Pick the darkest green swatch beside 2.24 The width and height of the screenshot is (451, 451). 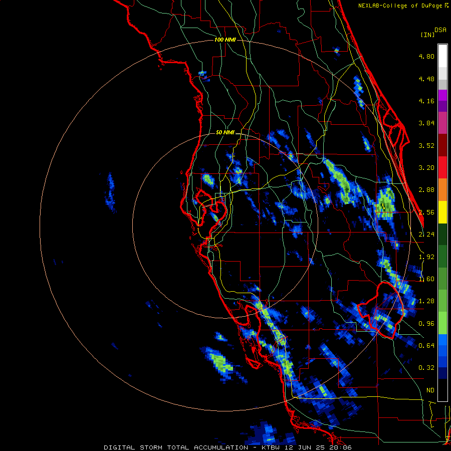click(442, 234)
